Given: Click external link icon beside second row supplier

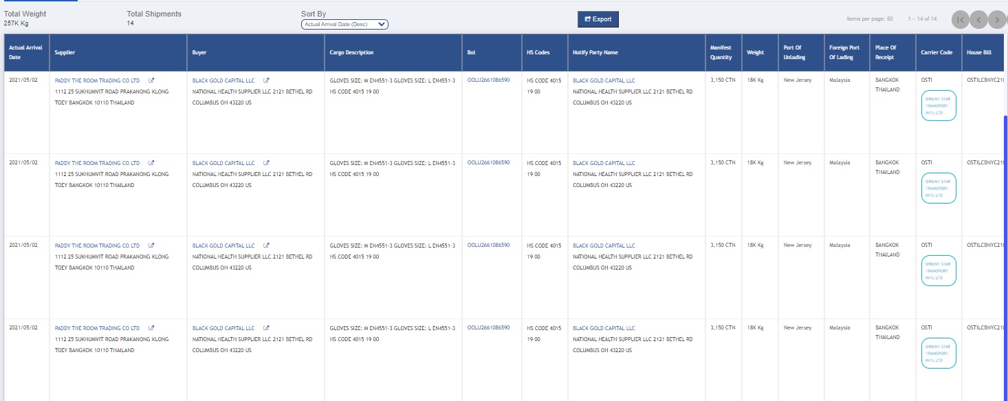Looking at the screenshot, I should [151, 163].
